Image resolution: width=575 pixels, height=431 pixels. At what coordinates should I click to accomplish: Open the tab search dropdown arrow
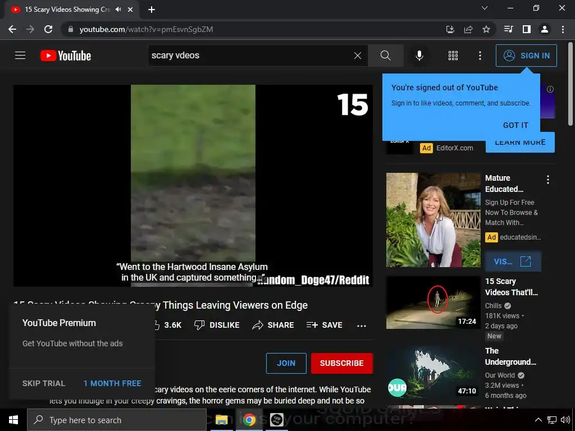485,8
